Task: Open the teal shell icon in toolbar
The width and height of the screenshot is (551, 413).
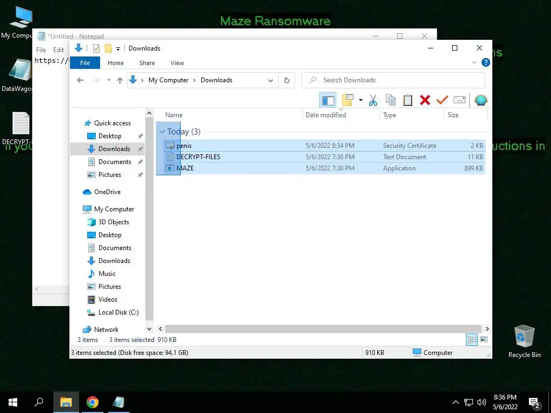Action: pos(481,101)
